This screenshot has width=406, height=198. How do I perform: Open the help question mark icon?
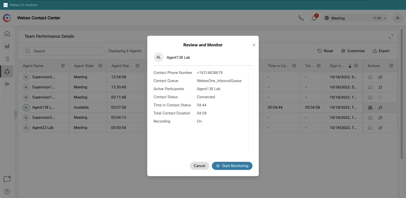[7, 192]
